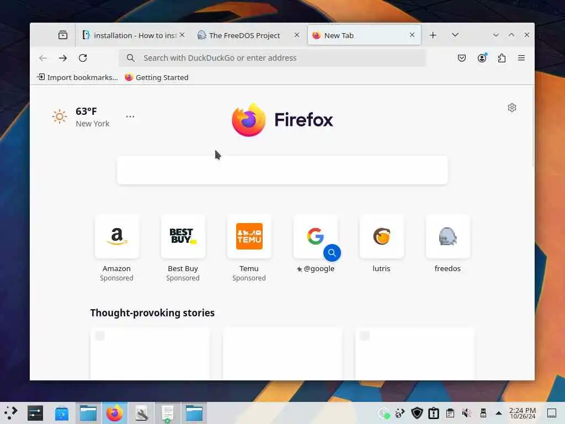Open the Firefox account menu
Screen dimensions: 565x424
(482, 58)
